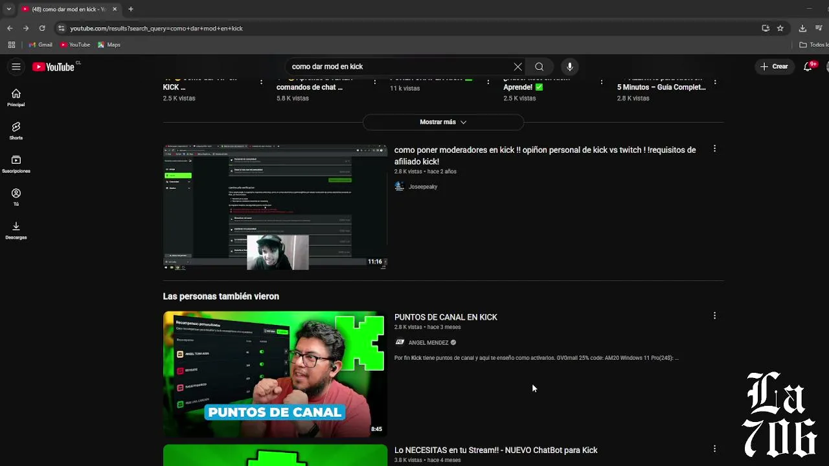Viewport: 829px width, 466px height.
Task: Reload the page
Action: tap(42, 28)
